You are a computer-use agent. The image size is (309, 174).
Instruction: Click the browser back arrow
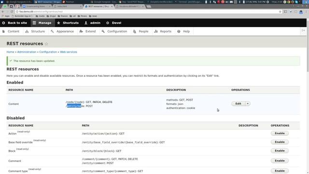pyautogui.click(x=3, y=12)
